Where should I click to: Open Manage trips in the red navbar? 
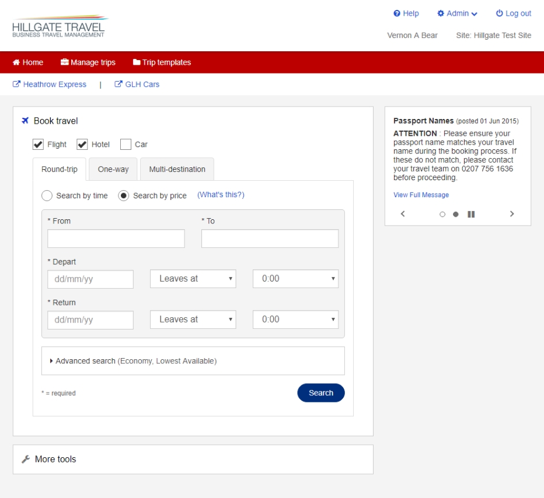(88, 62)
